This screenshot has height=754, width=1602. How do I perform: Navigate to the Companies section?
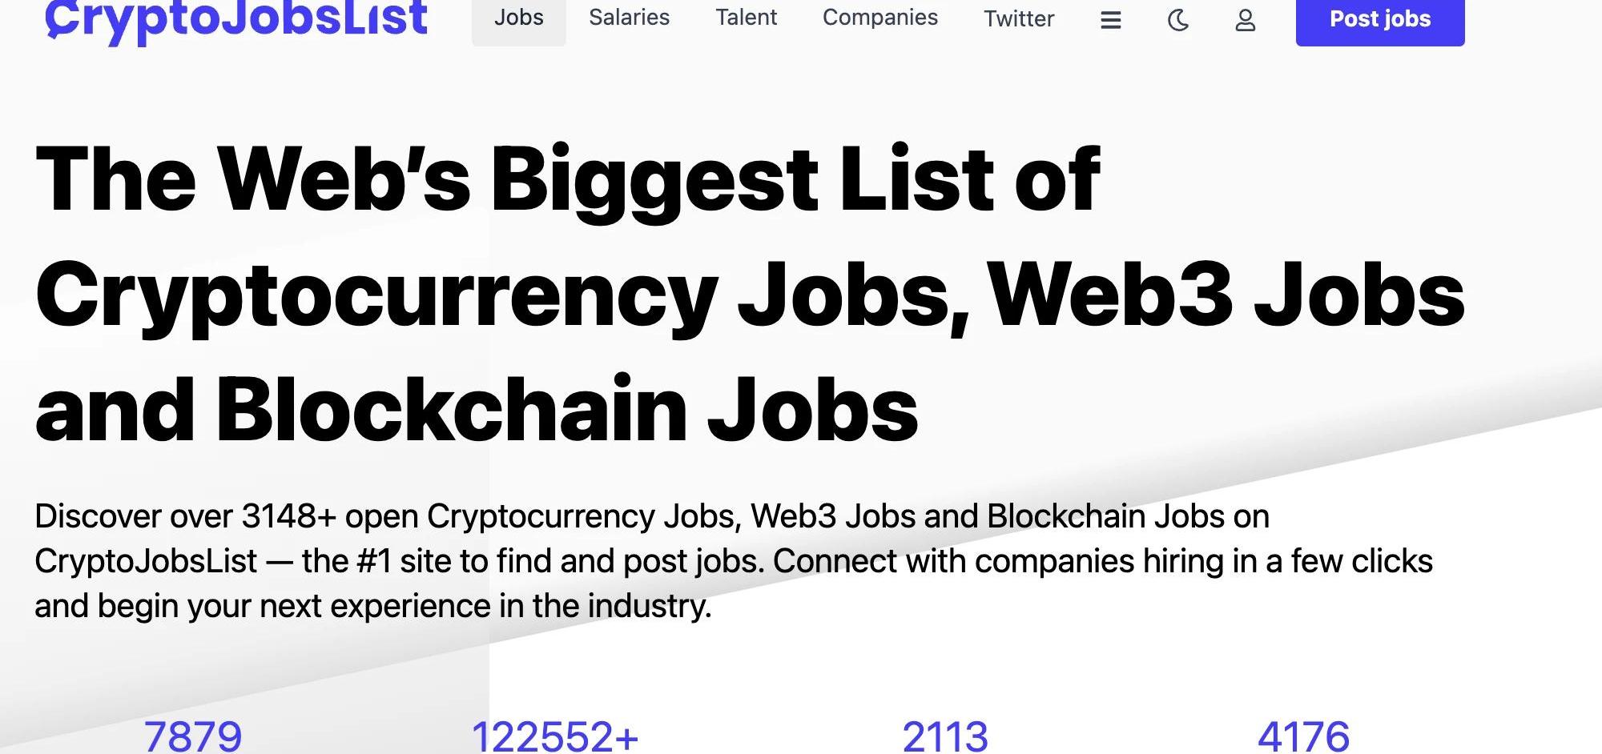(x=879, y=18)
